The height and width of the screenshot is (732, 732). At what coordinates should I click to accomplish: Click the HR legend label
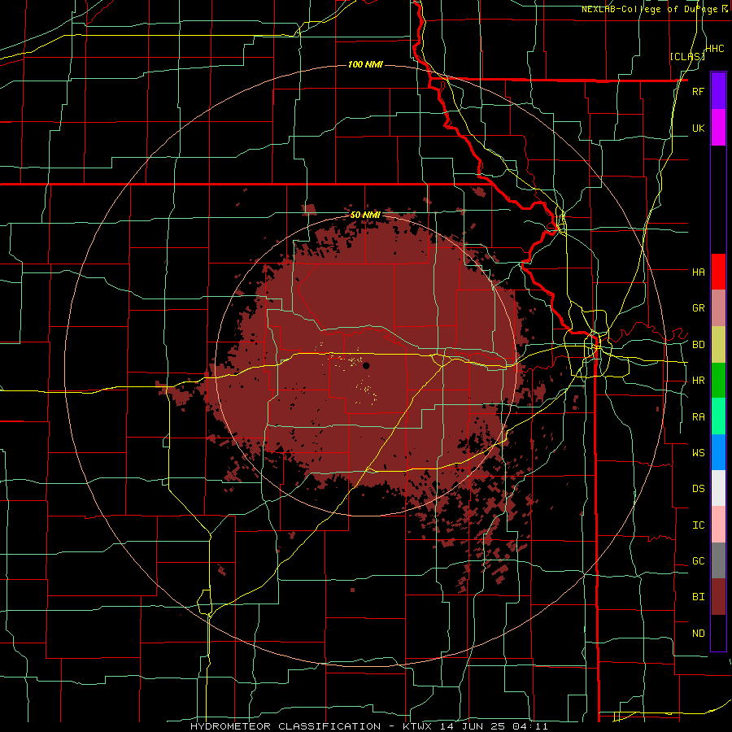(x=698, y=381)
